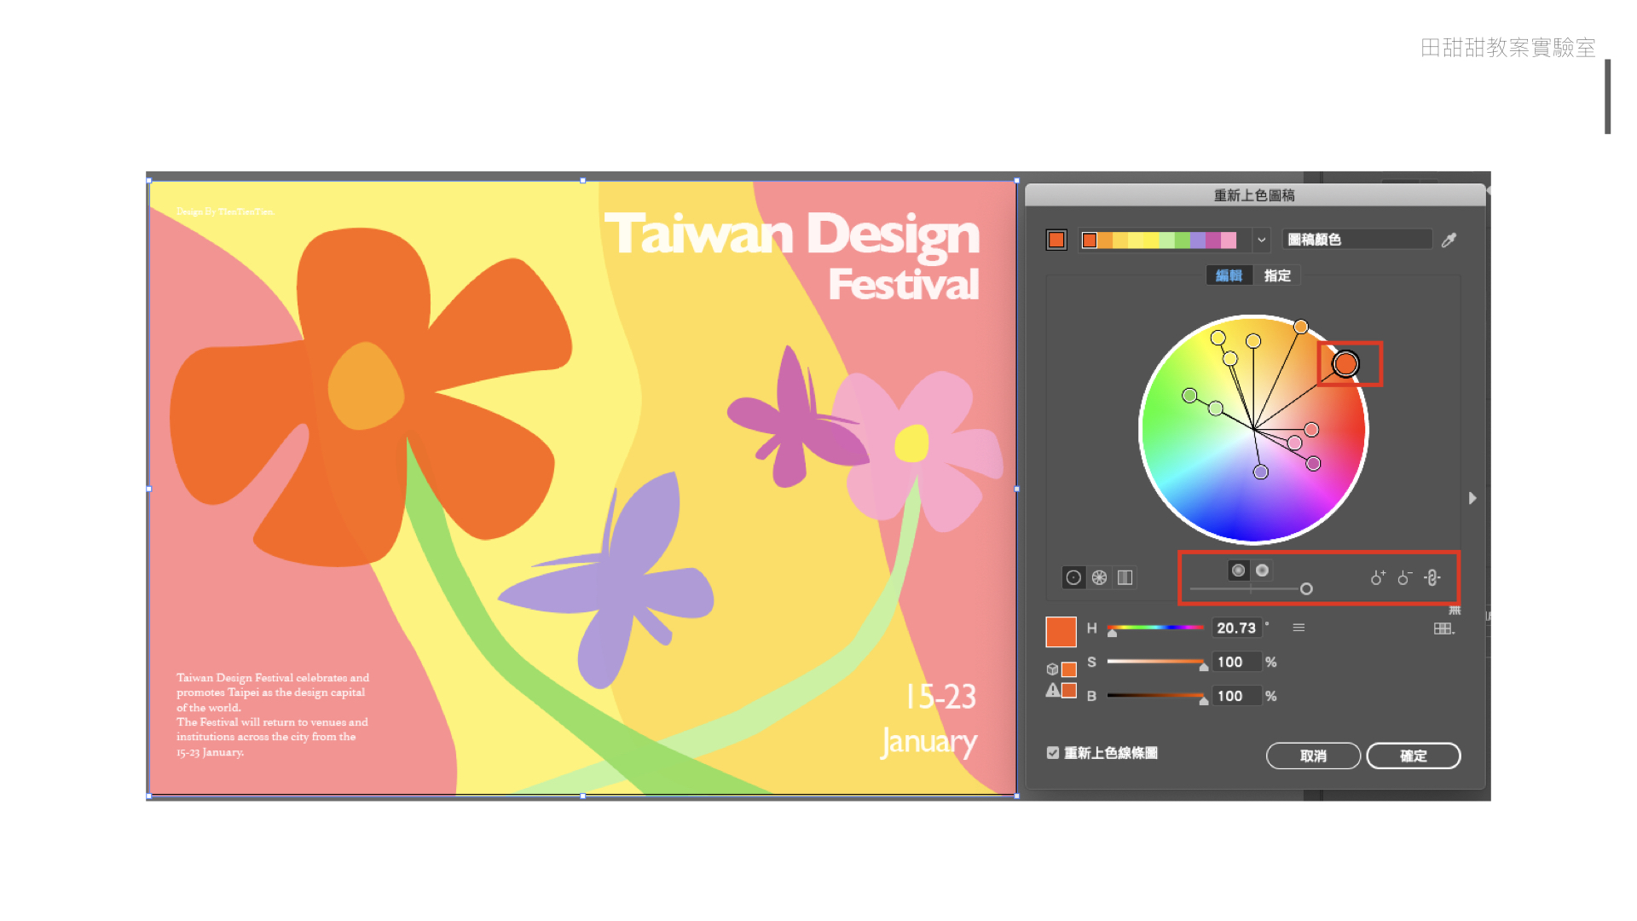Click the web-safe cube icon
This screenshot has width=1637, height=921.
1052,669
